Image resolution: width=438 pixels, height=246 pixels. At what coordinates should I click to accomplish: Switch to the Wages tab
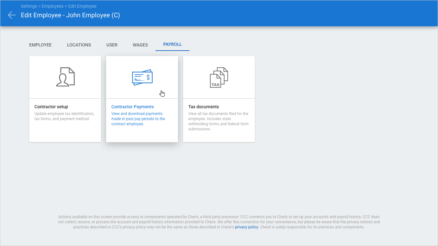(140, 45)
